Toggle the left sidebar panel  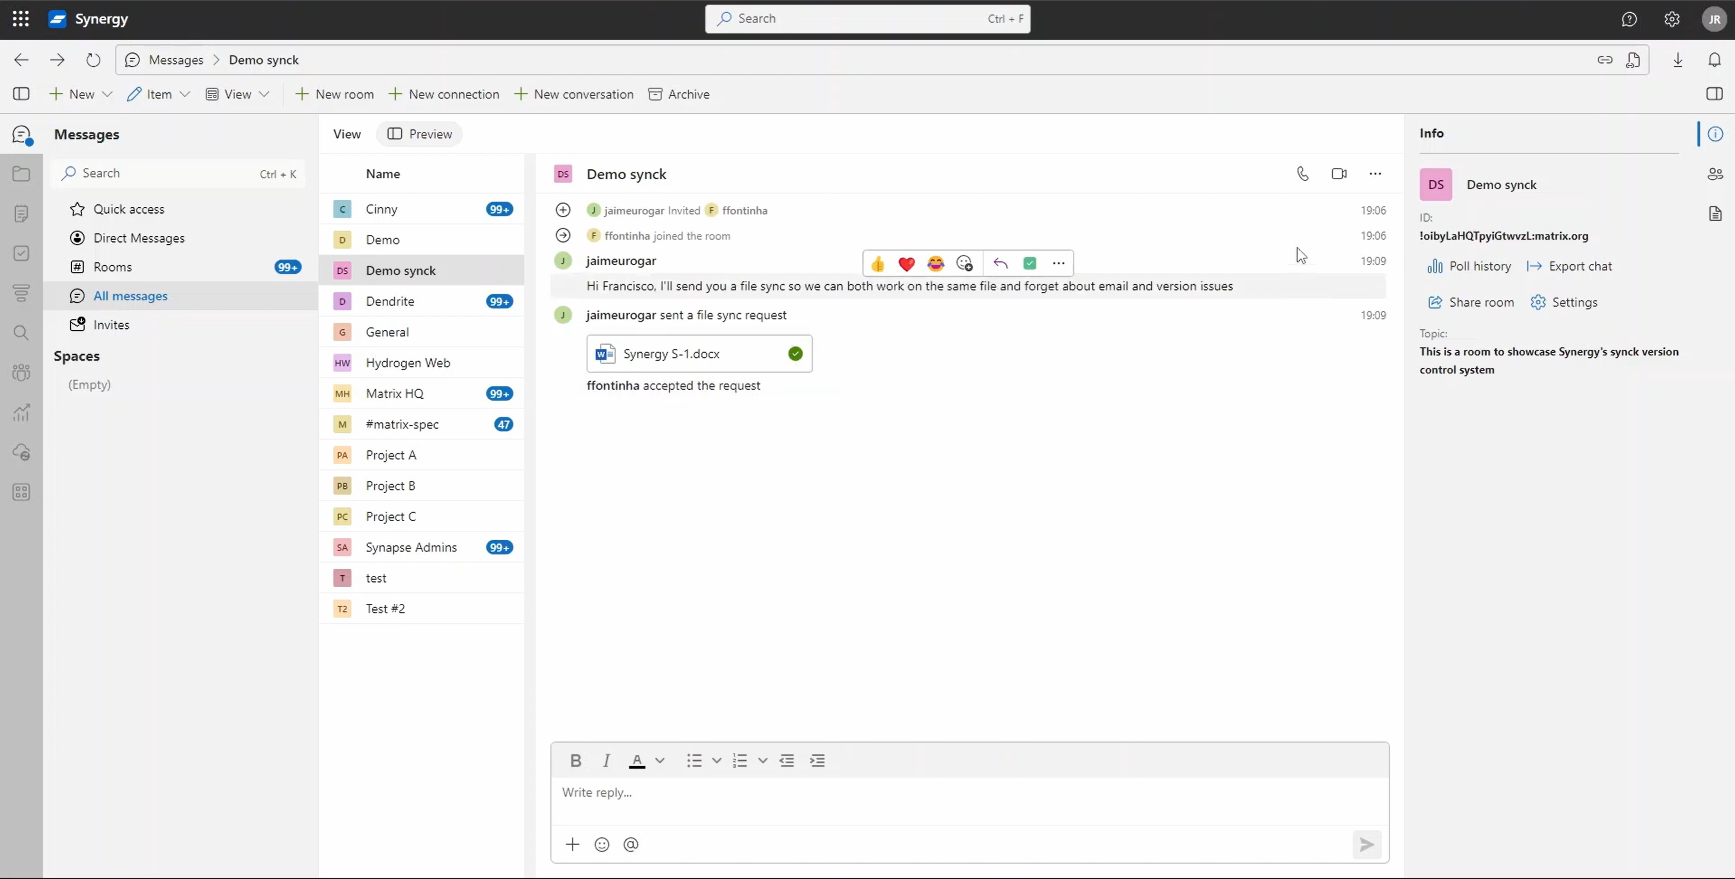(x=22, y=94)
